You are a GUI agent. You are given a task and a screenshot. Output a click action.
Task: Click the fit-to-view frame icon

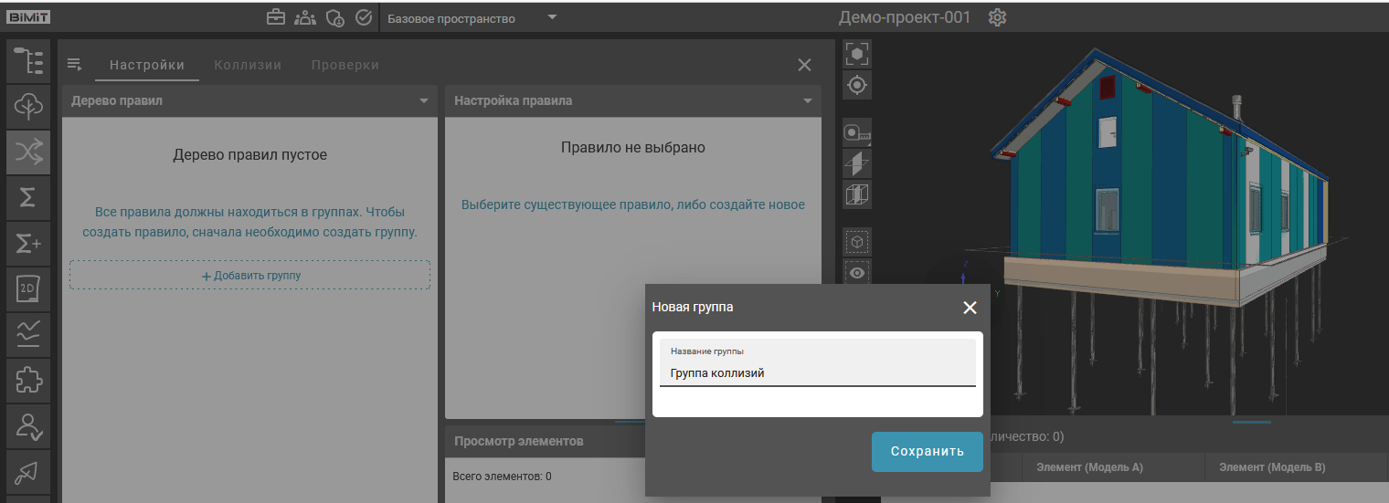click(x=857, y=54)
